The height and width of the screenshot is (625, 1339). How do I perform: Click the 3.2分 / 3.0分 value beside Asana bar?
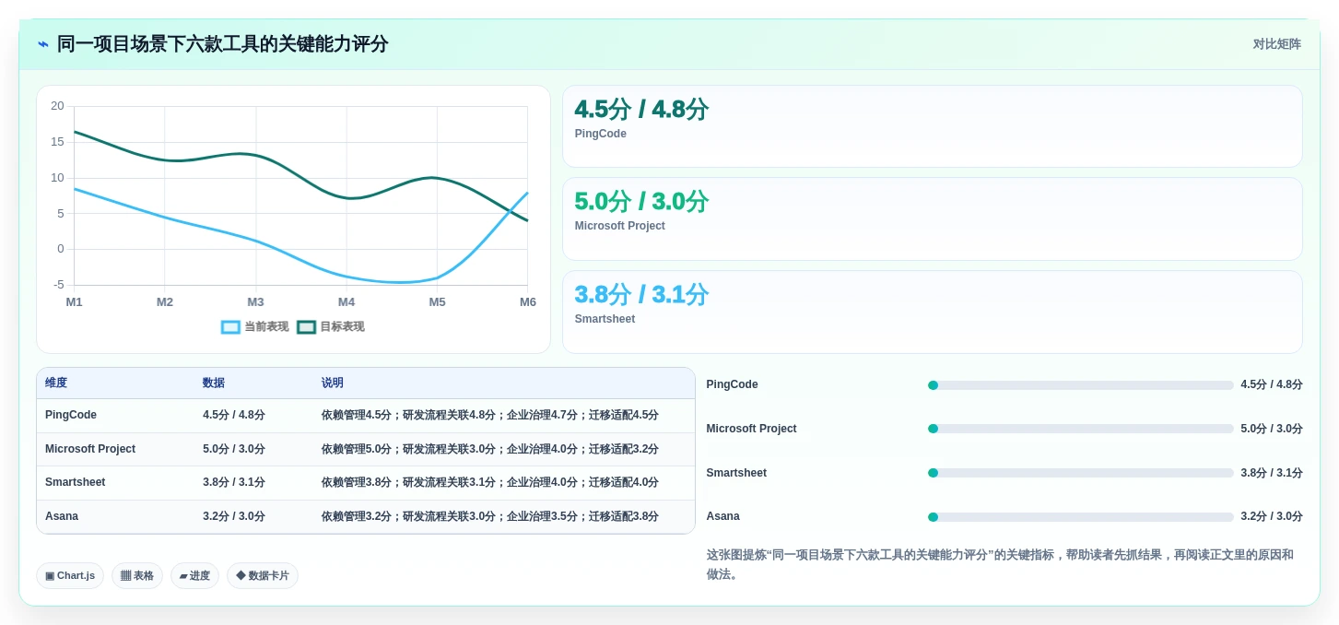tap(1272, 517)
